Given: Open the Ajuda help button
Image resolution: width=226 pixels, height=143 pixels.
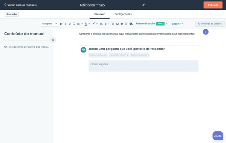Looking at the screenshot, I should (218, 135).
